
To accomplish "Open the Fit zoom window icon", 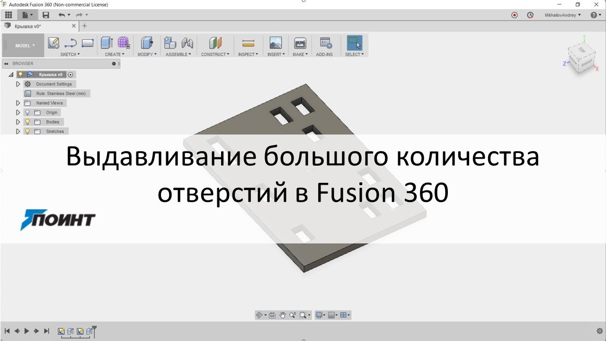I will pyautogui.click(x=303, y=315).
